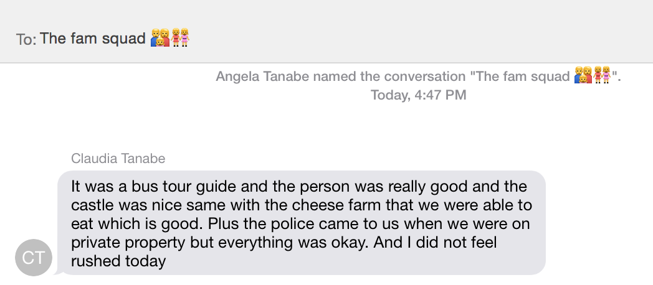The height and width of the screenshot is (285, 653).
Task: Click the message bubble tail near the avatar
Action: (x=59, y=272)
